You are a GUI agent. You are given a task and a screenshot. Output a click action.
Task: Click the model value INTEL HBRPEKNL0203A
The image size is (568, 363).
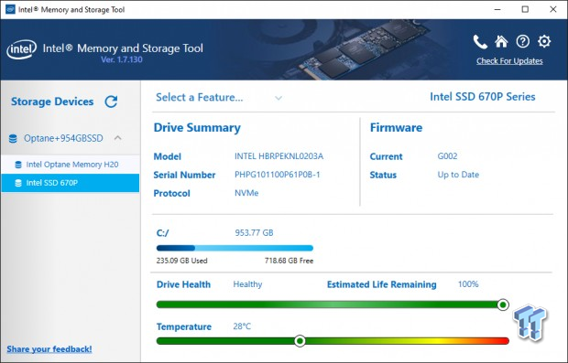[x=279, y=156]
